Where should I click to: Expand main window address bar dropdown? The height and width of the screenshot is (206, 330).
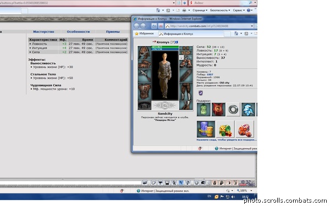point(174,3)
